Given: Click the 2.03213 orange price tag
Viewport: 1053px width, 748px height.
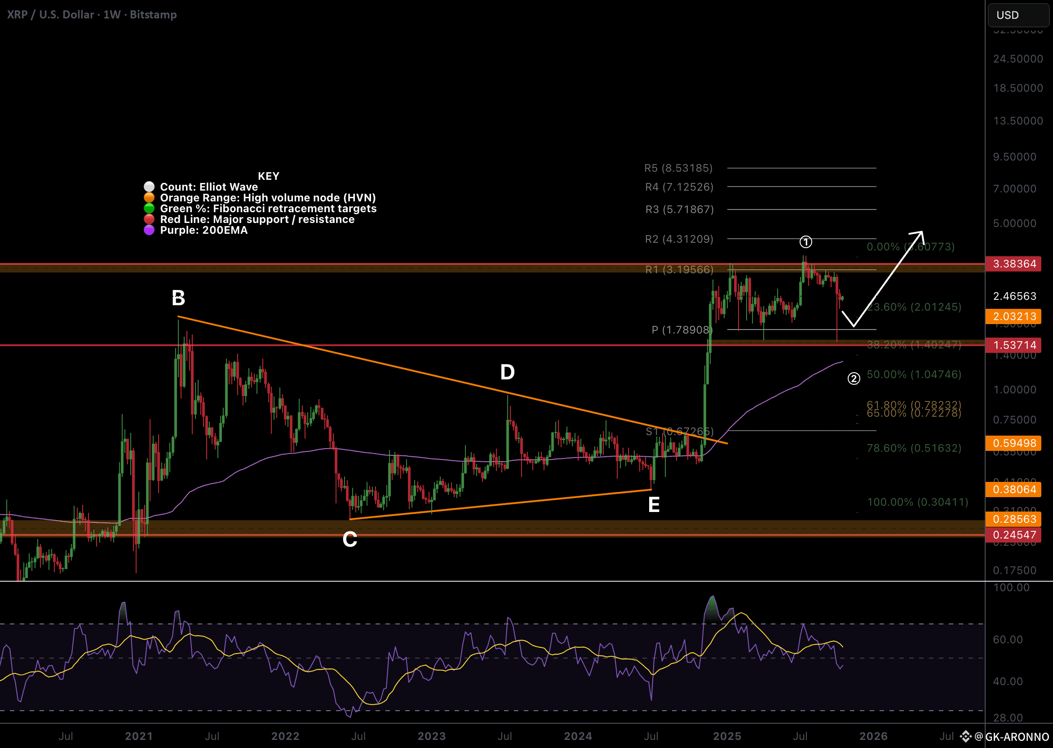Looking at the screenshot, I should tap(1013, 316).
